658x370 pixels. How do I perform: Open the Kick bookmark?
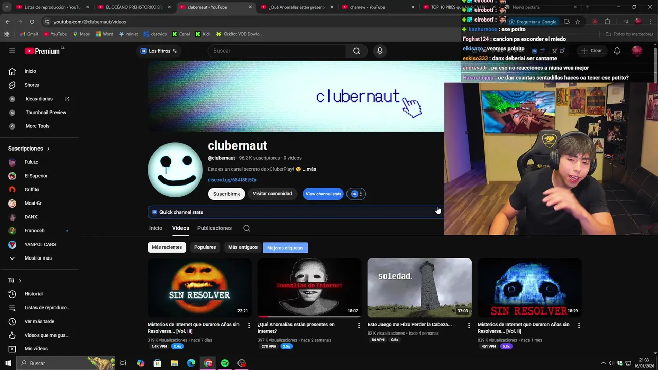pyautogui.click(x=203, y=34)
